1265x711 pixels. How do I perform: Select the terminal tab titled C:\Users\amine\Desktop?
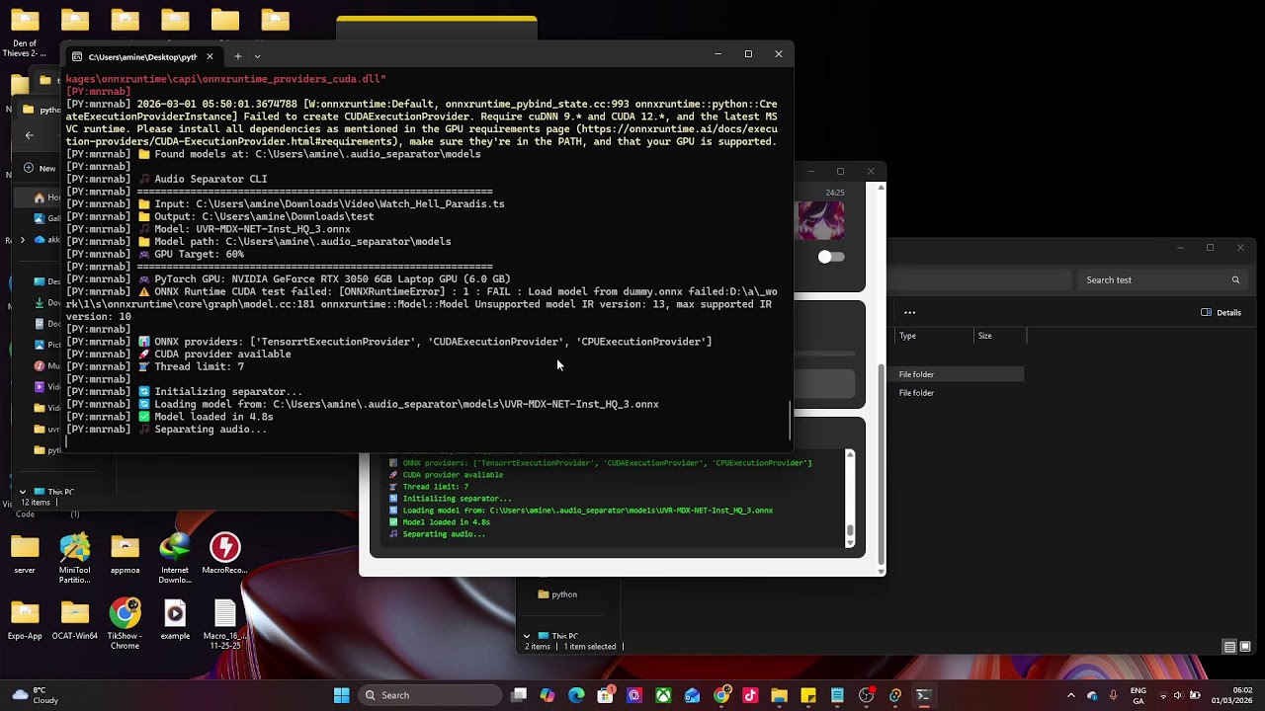click(142, 56)
